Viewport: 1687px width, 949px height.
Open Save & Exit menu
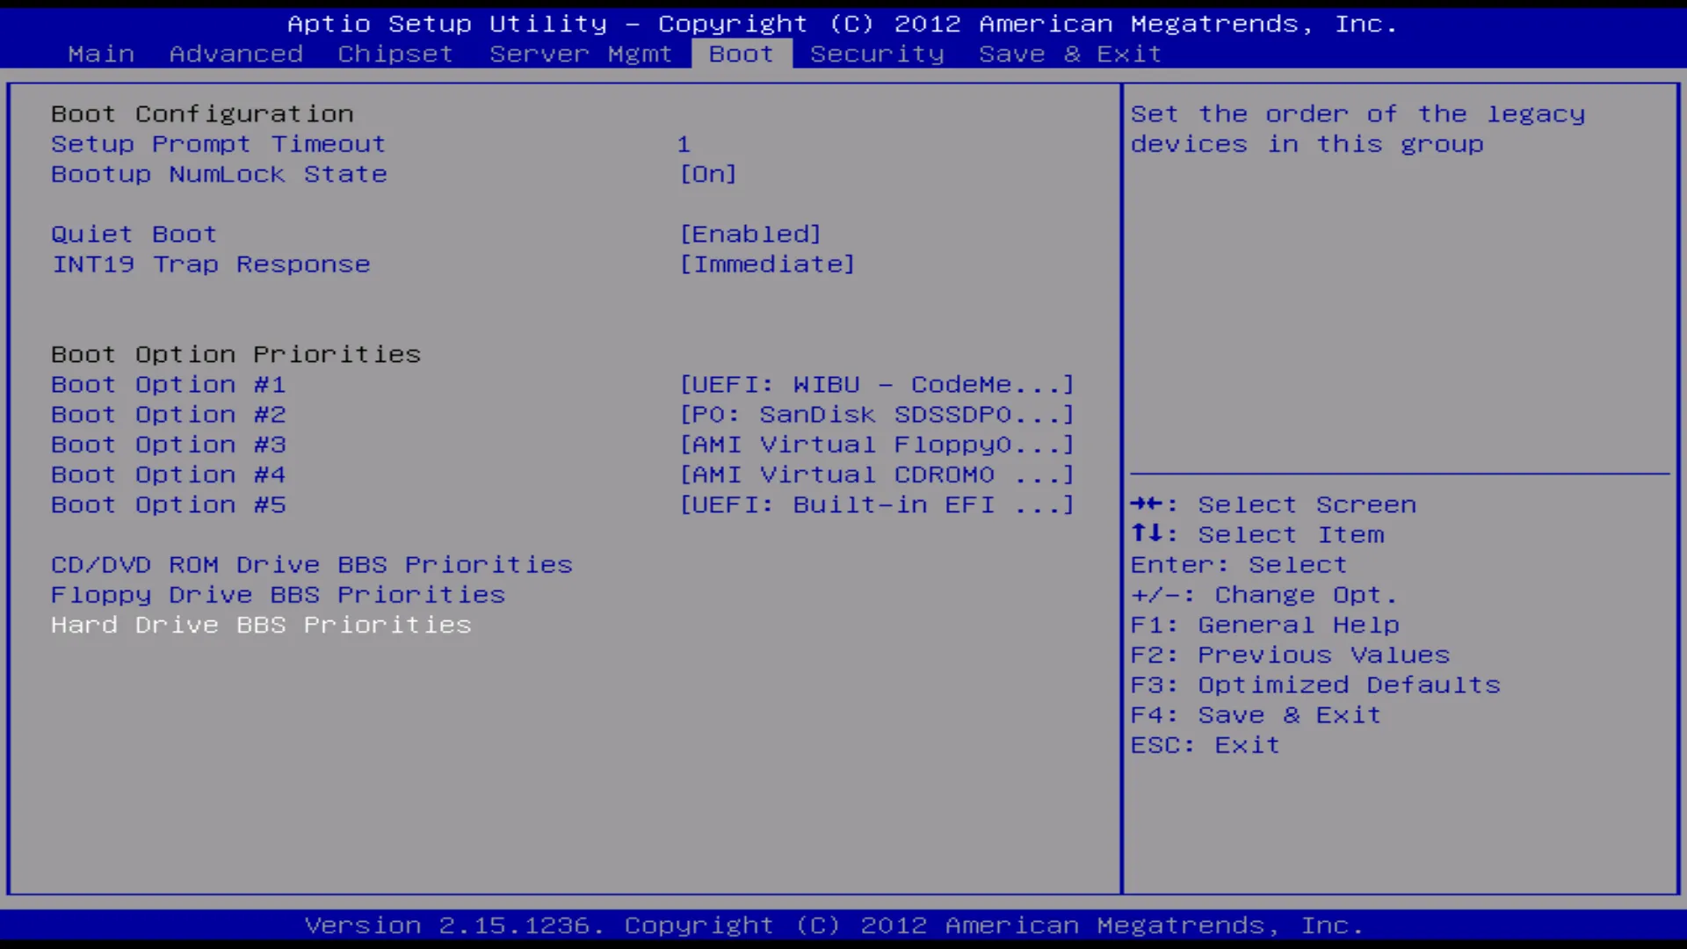pos(1069,54)
